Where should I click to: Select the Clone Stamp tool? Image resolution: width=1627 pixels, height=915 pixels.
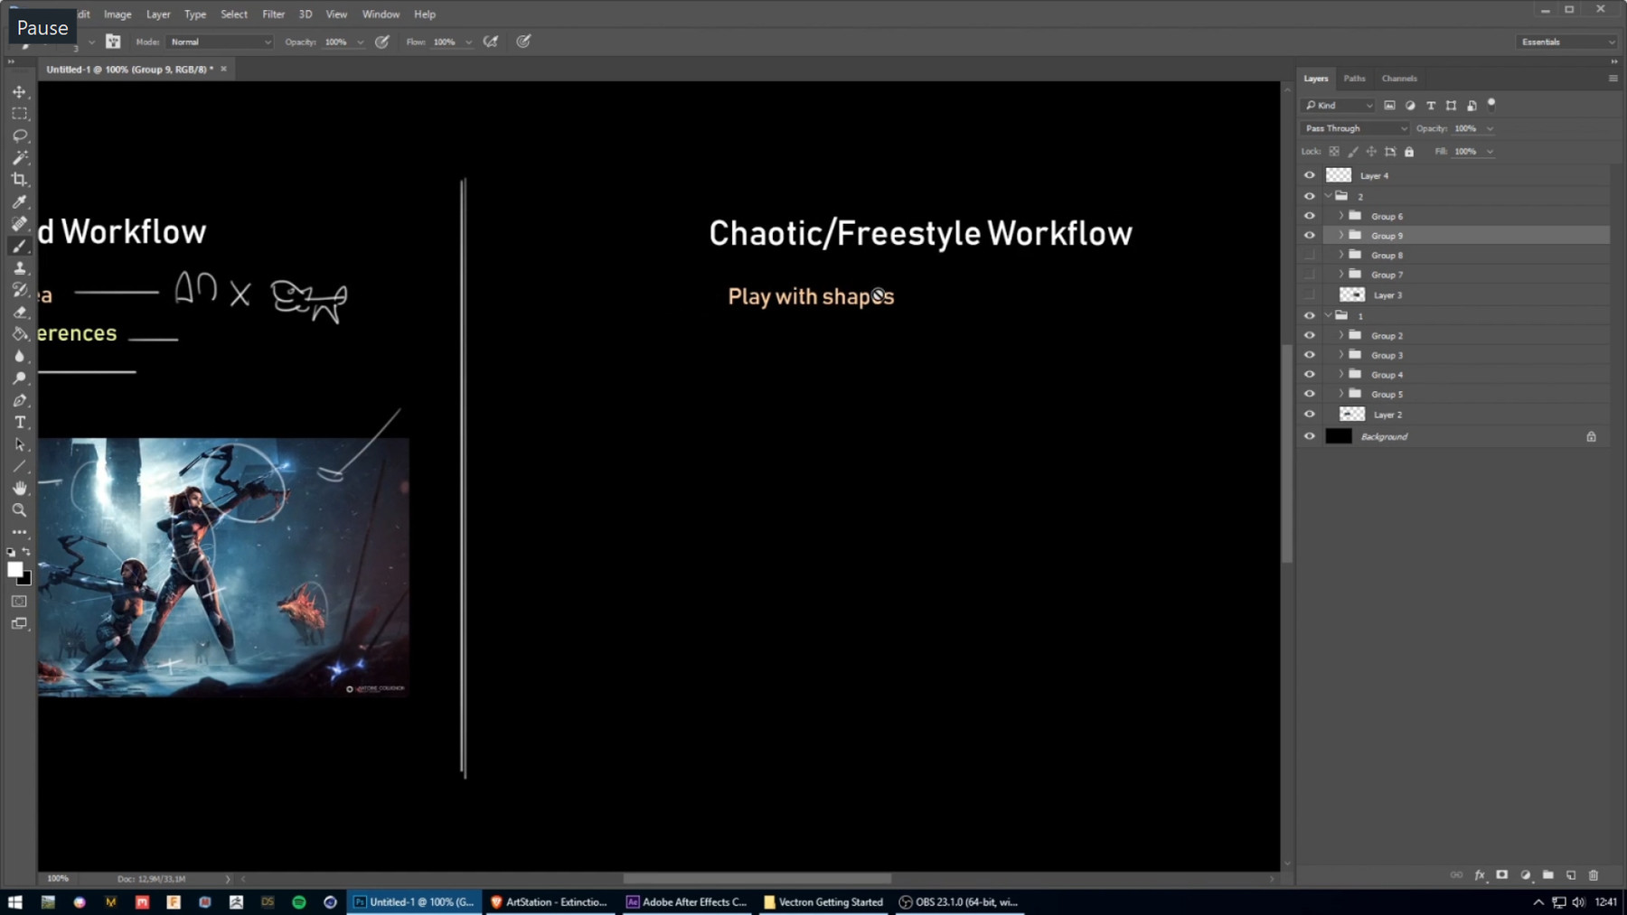(x=19, y=267)
